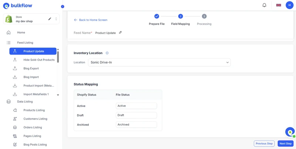This screenshot has height=149, width=296.
Task: Click the Shopify store icon
Action: pyautogui.click(x=9, y=19)
